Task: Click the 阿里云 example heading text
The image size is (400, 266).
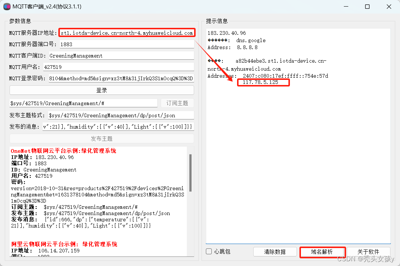Action: [64, 244]
